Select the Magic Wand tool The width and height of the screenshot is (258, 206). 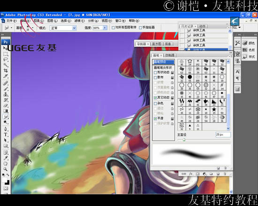tap(6, 65)
